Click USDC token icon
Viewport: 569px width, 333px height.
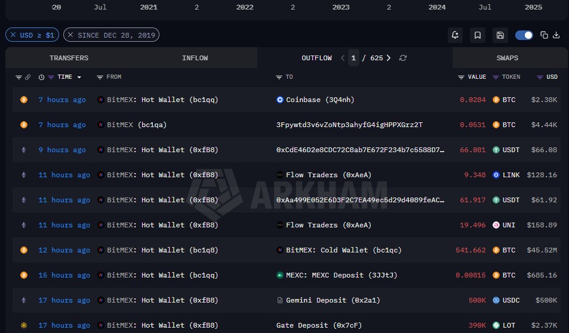coord(496,300)
